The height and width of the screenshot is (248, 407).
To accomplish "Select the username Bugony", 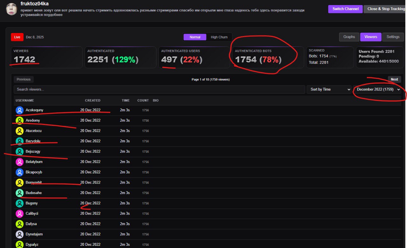I will pos(32,203).
